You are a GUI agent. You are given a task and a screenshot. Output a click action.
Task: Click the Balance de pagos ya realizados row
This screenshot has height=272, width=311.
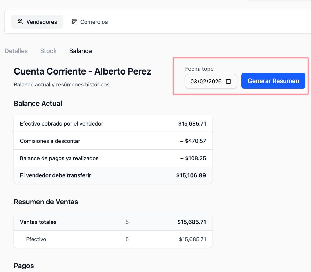[x=113, y=158]
